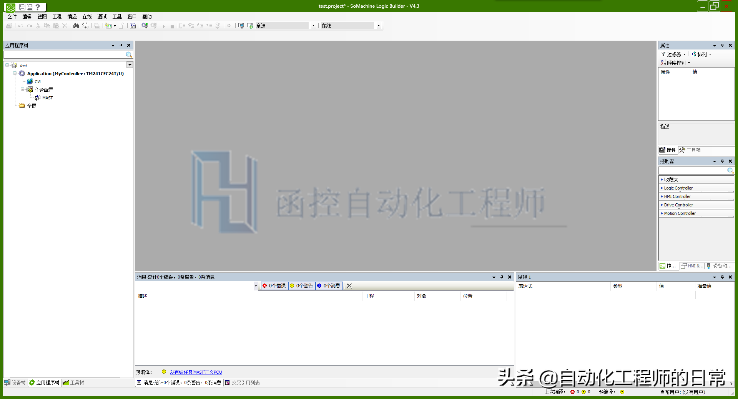The width and height of the screenshot is (738, 399).
Task: Open the GVL global variable list
Action: [38, 82]
